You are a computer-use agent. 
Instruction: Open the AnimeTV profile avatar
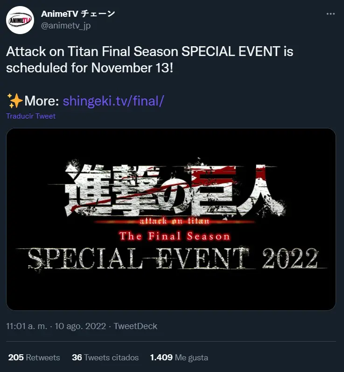(x=20, y=20)
